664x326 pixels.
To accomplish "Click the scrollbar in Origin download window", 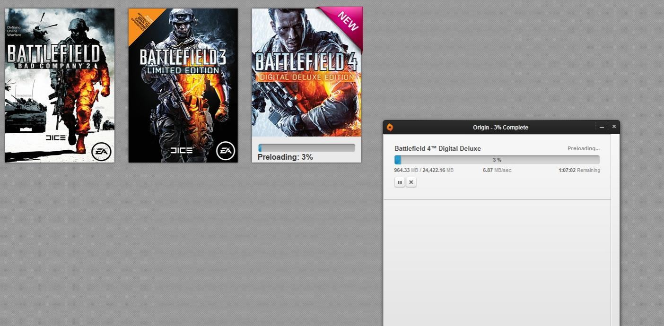I will [x=615, y=230].
